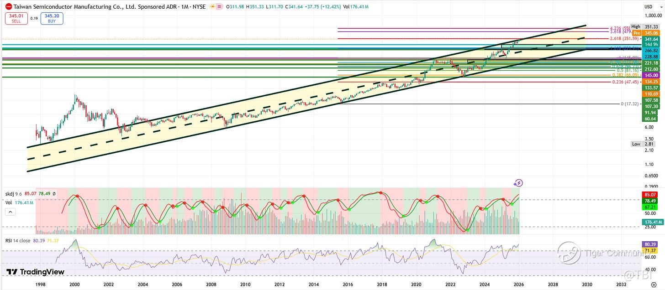The width and height of the screenshot is (665, 290).
Task: Click the orange 345.06 pre-market price label
Action: click(650, 33)
